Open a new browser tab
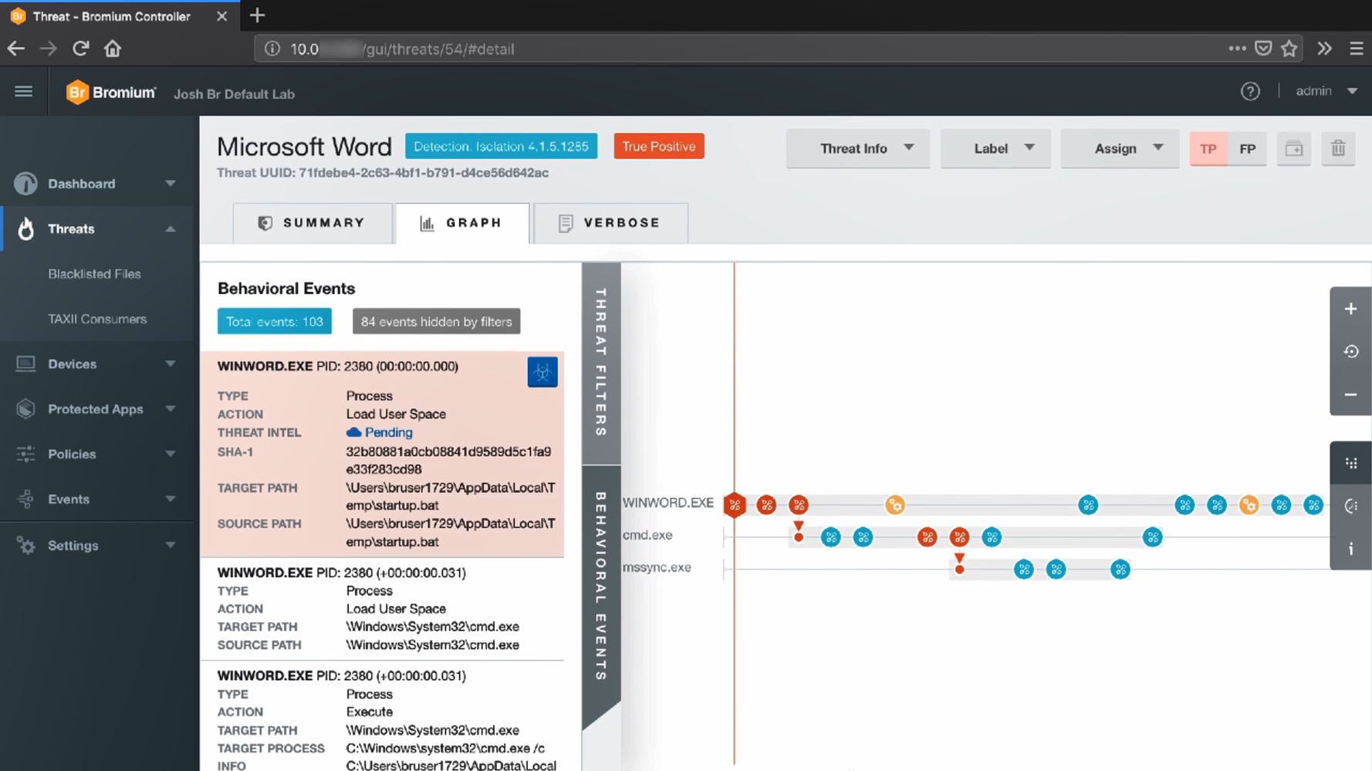Image resolution: width=1372 pixels, height=771 pixels. click(257, 15)
